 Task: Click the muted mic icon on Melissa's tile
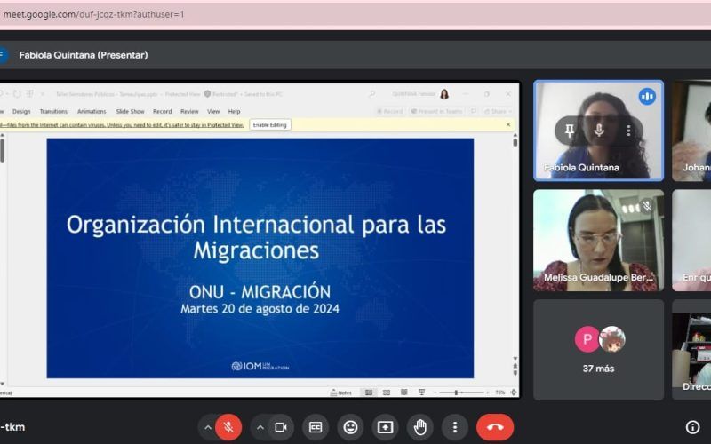pos(647,206)
